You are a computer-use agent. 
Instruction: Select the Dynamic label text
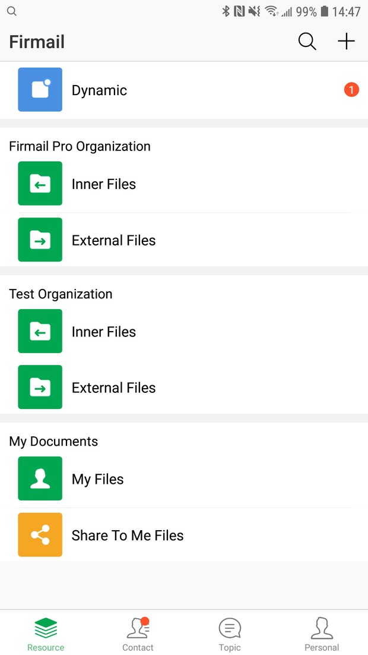pyautogui.click(x=99, y=90)
